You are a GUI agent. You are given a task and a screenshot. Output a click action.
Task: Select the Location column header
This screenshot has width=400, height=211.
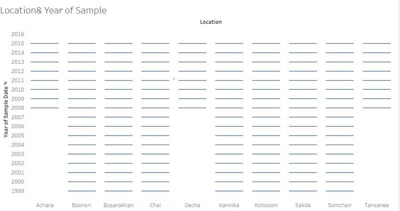tap(210, 22)
